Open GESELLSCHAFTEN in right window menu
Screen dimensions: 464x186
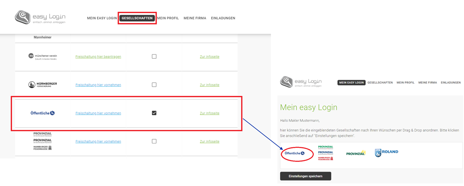point(380,83)
